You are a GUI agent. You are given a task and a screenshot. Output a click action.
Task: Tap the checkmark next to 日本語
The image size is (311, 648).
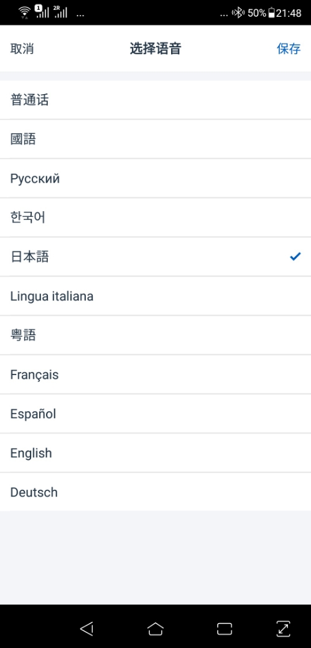pos(295,257)
